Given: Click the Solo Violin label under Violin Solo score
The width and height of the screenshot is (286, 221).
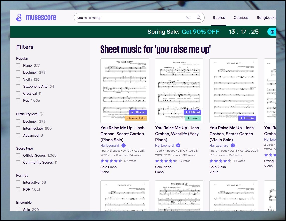Looking at the screenshot, I should click(218, 167).
